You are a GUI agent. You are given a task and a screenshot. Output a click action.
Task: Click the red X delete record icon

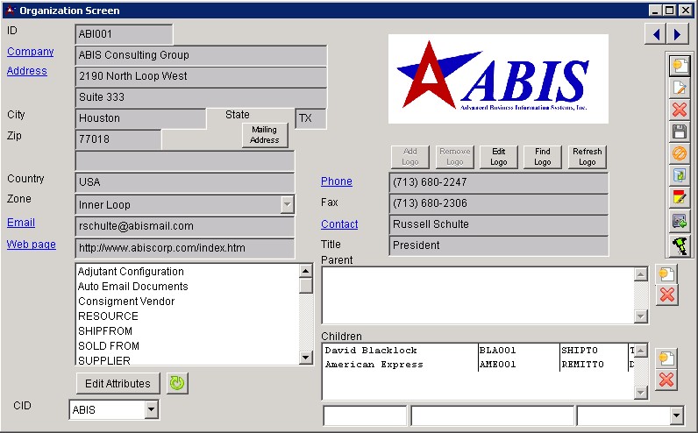(x=679, y=110)
